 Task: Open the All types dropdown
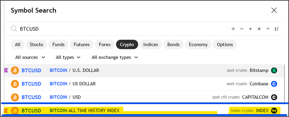(x=68, y=57)
